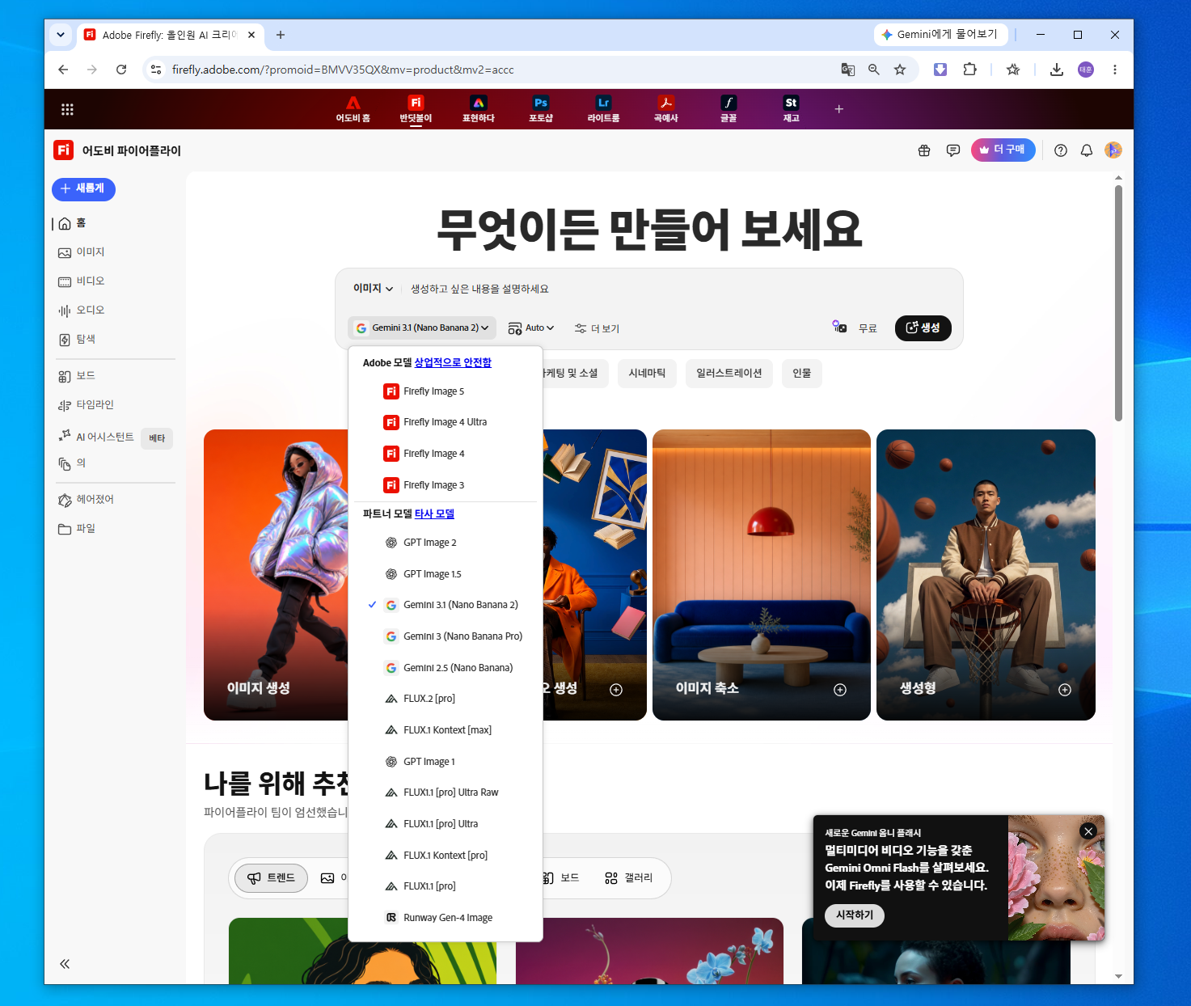Open 오디오 in the left sidebar

click(81, 311)
